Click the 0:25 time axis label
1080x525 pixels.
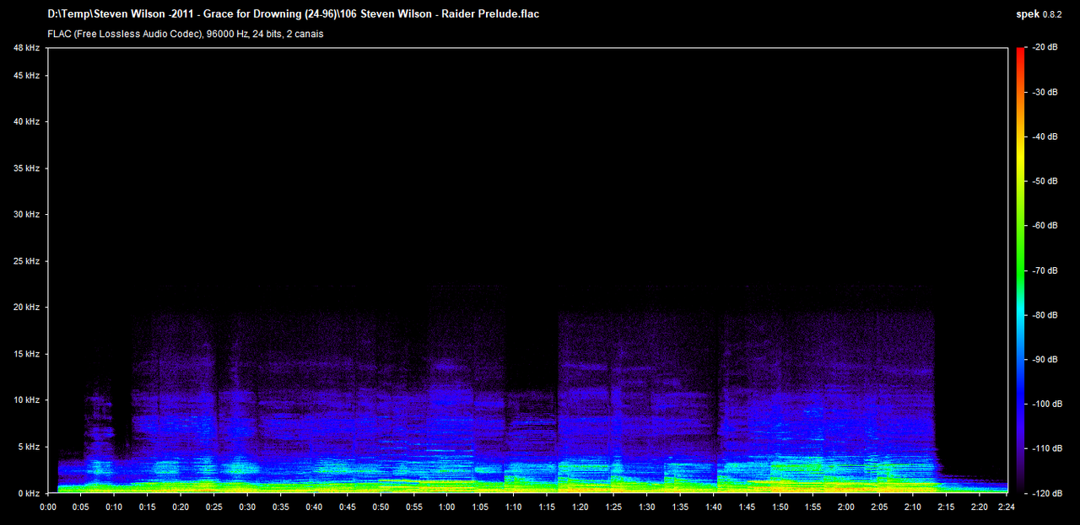coord(214,507)
